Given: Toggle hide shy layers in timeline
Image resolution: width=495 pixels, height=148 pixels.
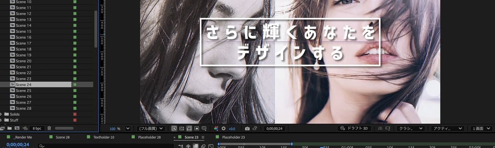Looking at the screenshot, I should 188,146.
